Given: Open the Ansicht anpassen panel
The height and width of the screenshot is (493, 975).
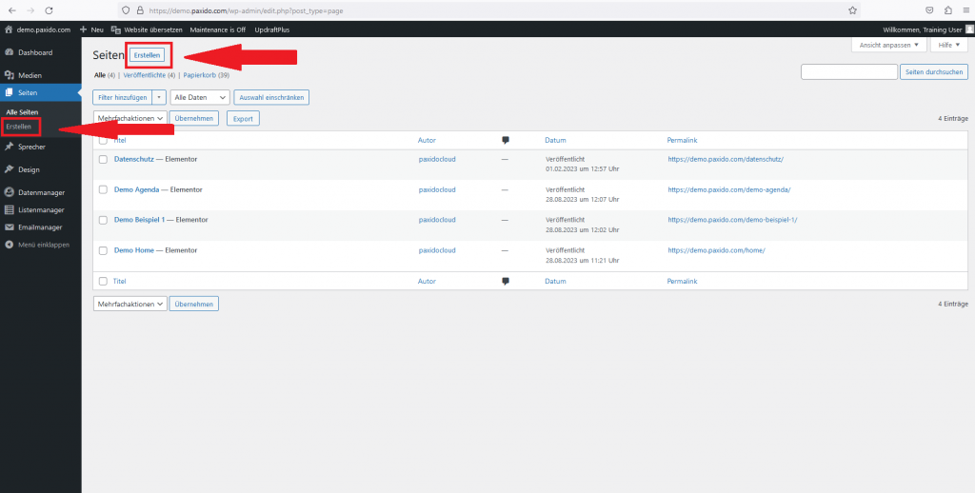Looking at the screenshot, I should [x=888, y=45].
